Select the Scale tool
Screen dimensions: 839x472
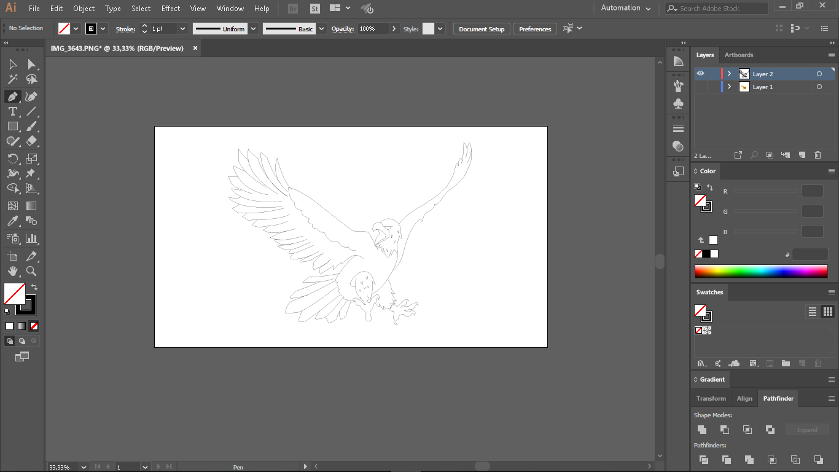31,159
